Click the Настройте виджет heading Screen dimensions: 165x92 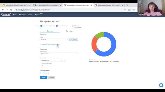click(x=49, y=21)
